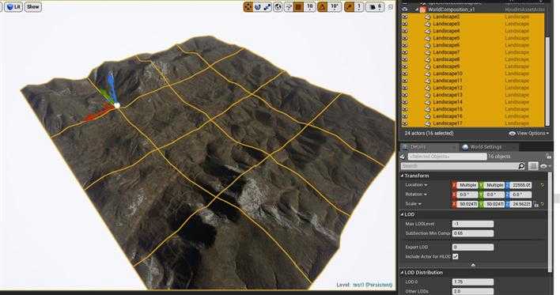This screenshot has width=560, height=295.
Task: Open View Options dropdown in outliner
Action: click(x=529, y=133)
